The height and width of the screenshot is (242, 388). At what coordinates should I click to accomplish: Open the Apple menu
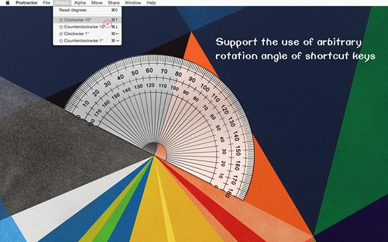pos(7,3)
